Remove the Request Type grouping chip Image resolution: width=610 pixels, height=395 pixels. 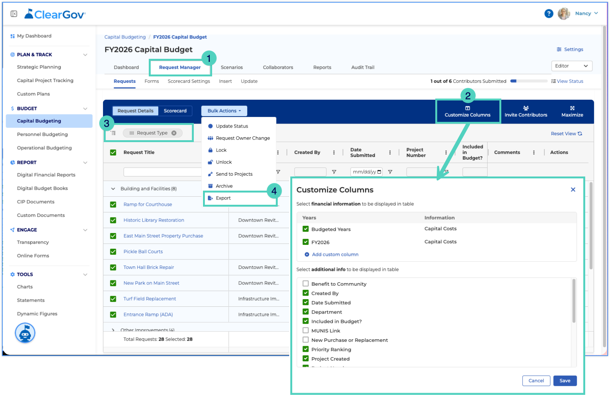[x=174, y=133]
